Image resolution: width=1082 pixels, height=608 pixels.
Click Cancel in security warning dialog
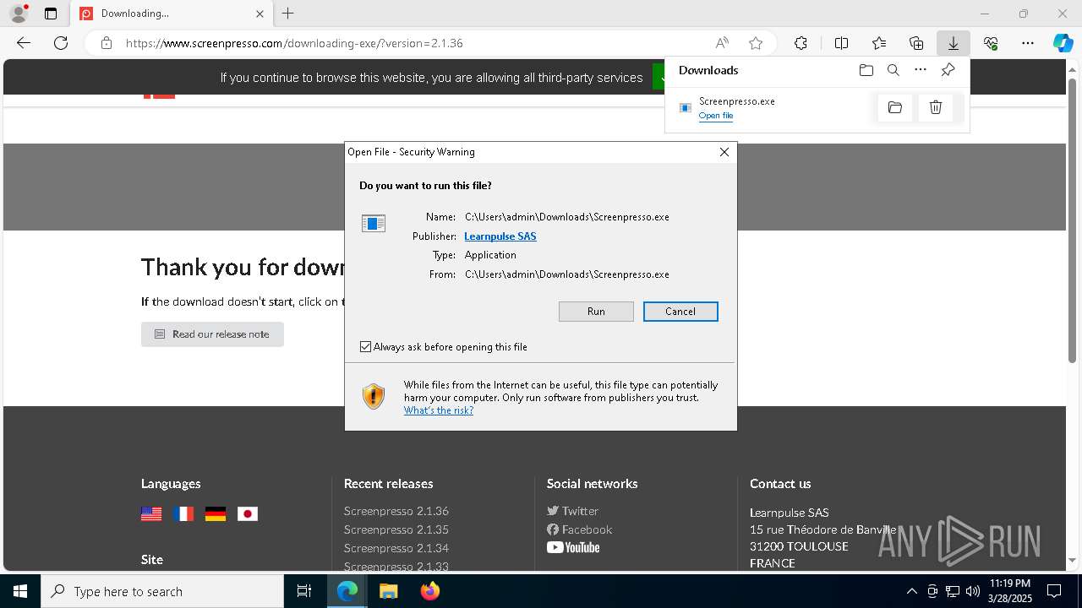(680, 312)
